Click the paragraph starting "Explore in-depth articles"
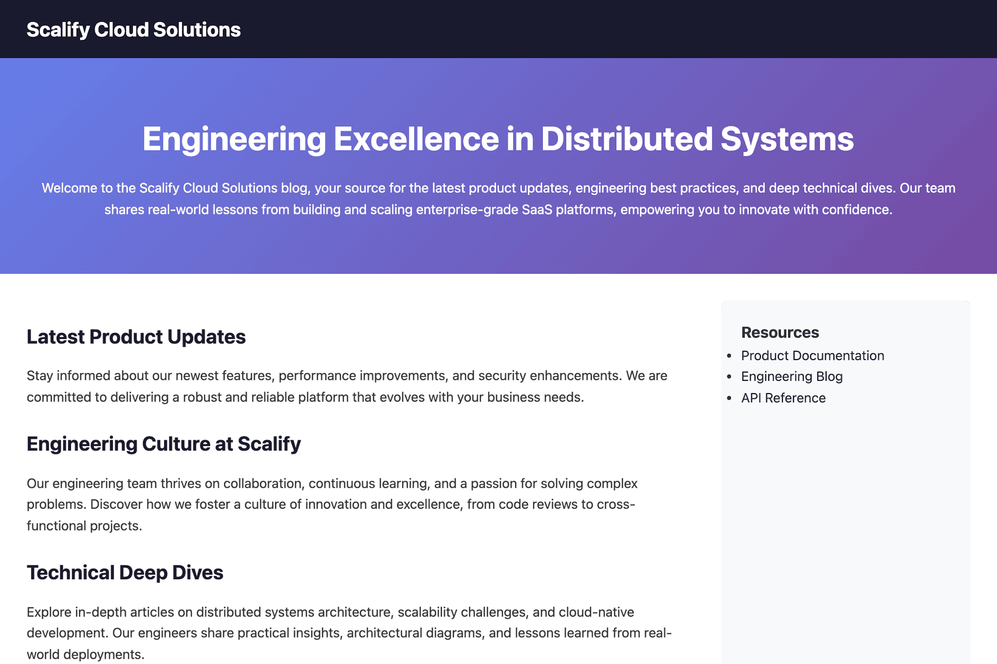The width and height of the screenshot is (997, 664). pyautogui.click(x=349, y=633)
